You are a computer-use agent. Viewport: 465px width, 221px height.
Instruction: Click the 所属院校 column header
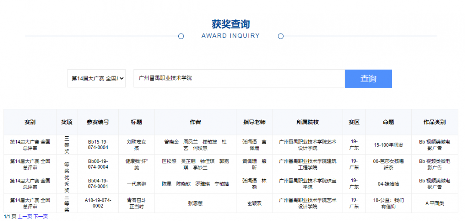click(307, 122)
